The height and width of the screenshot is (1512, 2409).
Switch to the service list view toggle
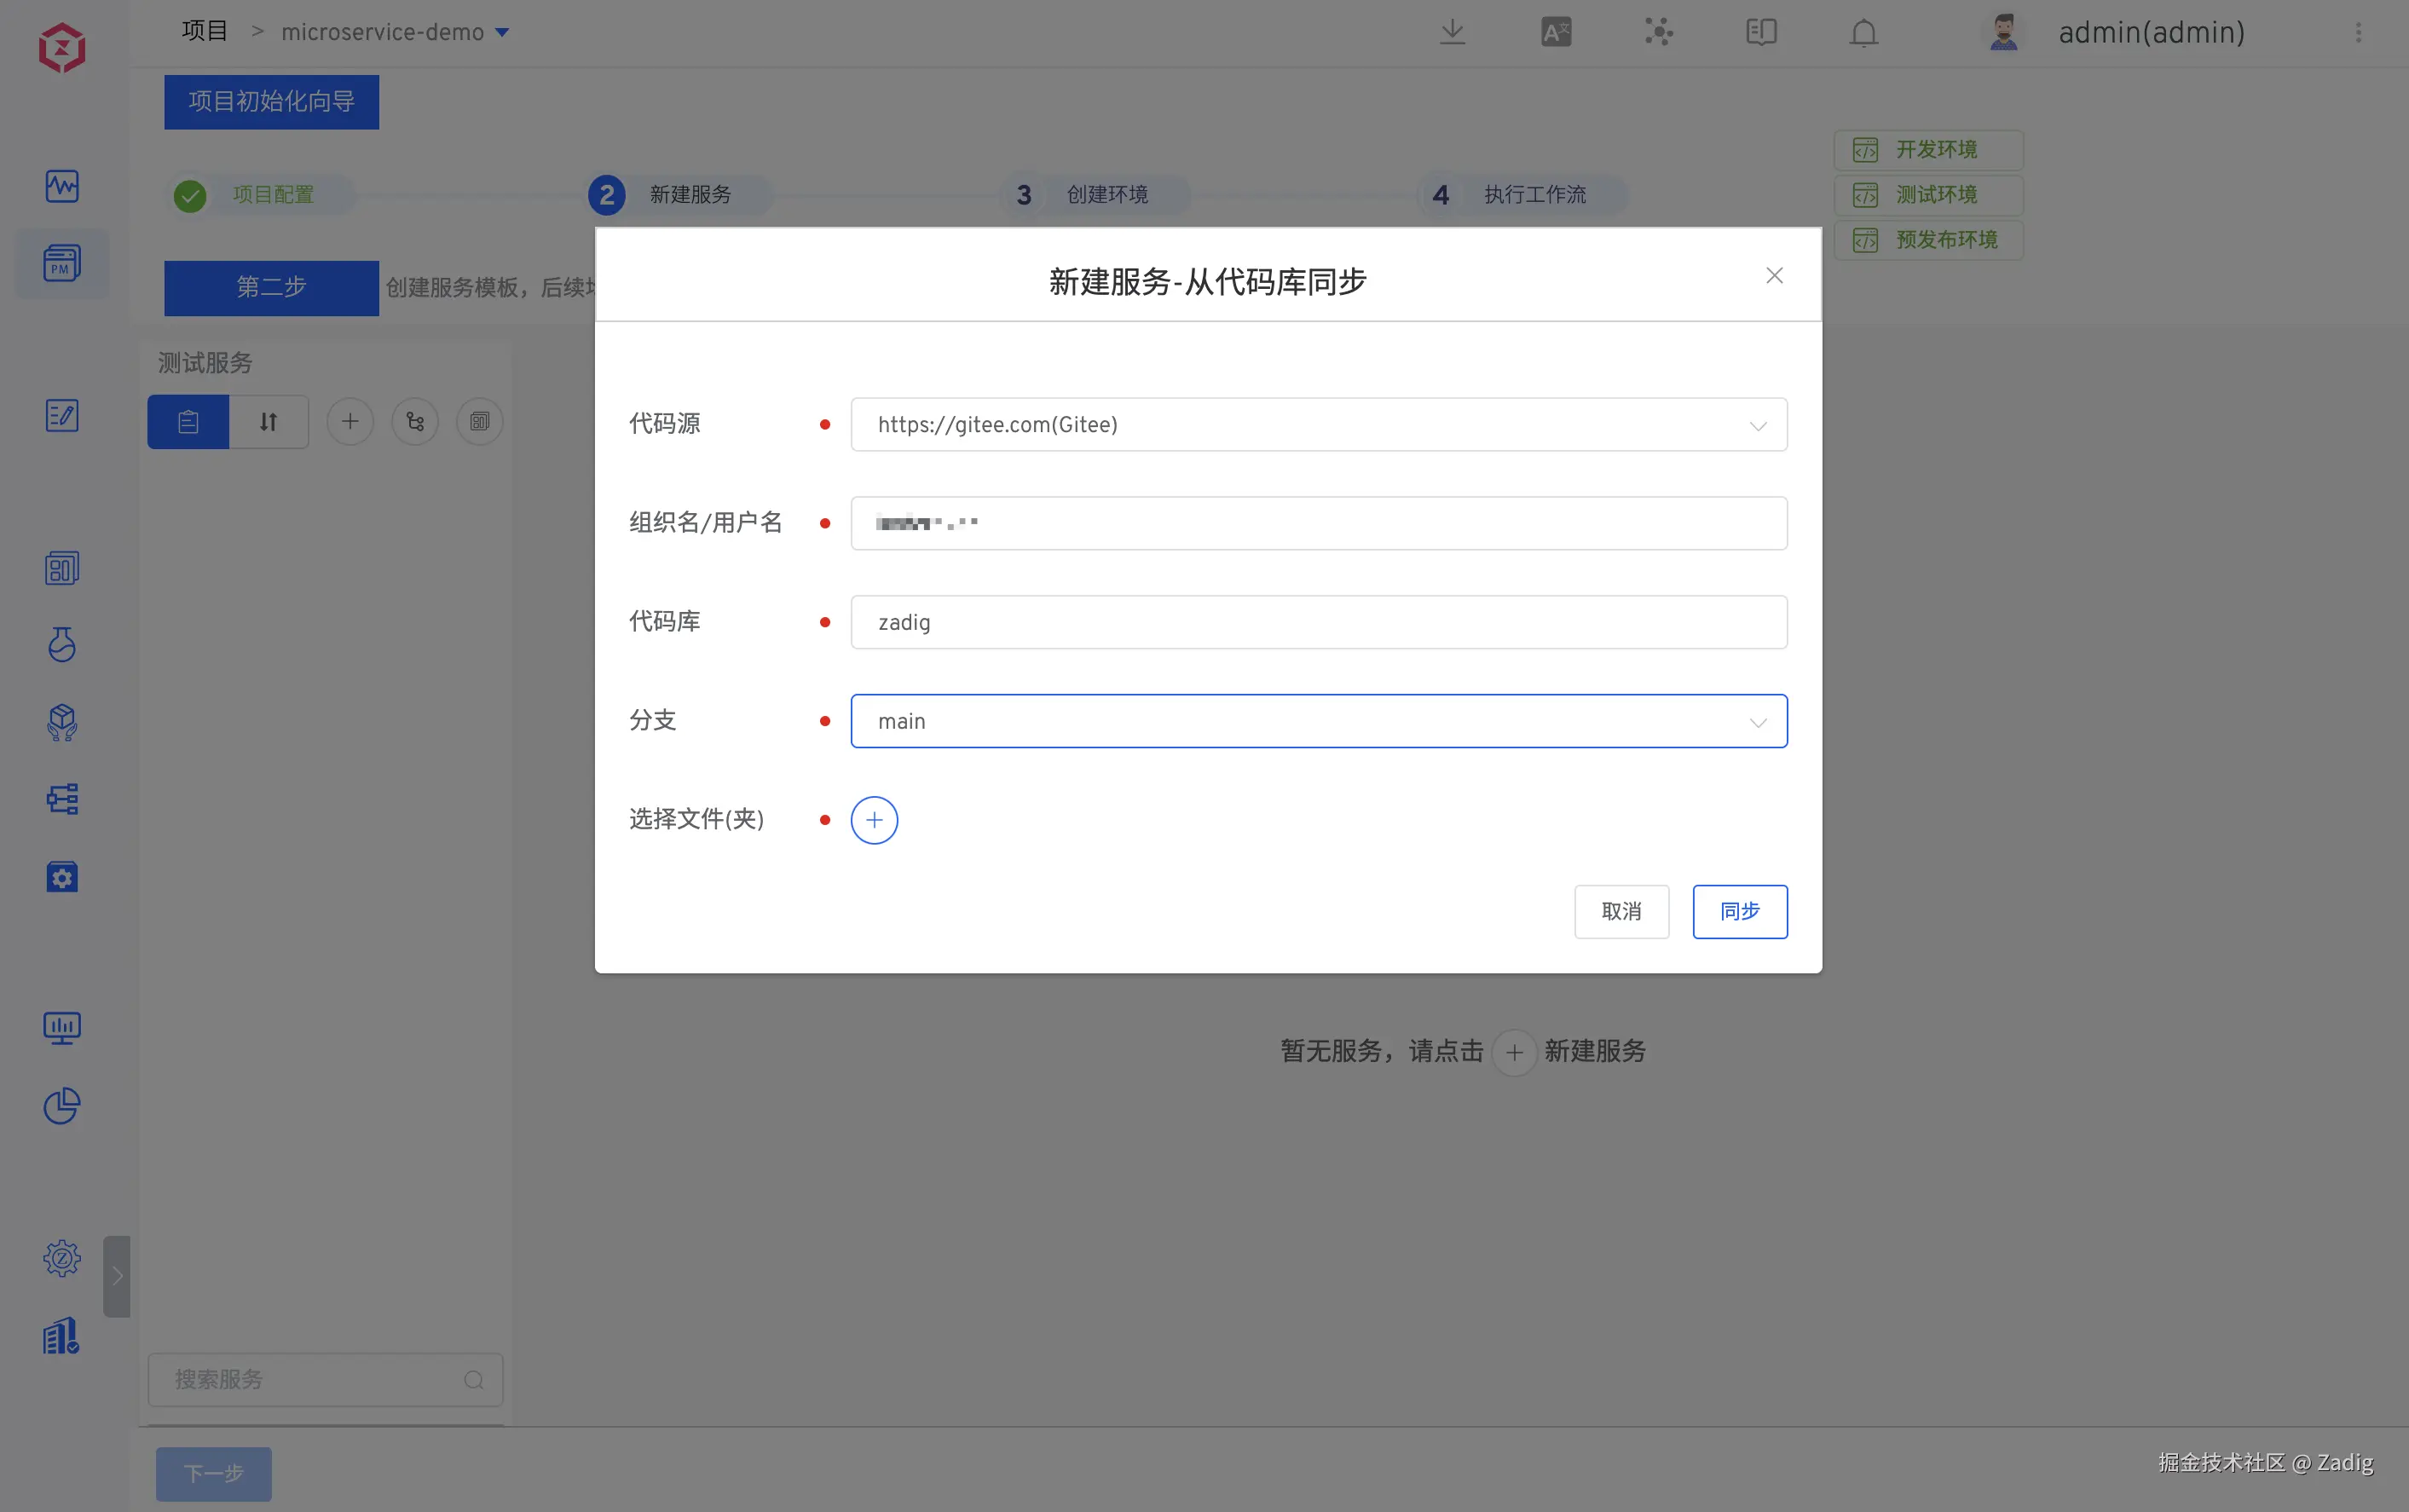(x=188, y=422)
